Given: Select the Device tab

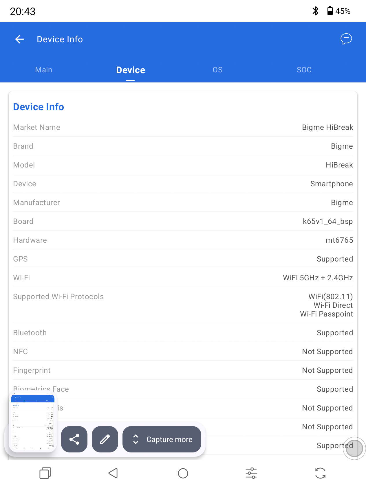Looking at the screenshot, I should [x=131, y=70].
